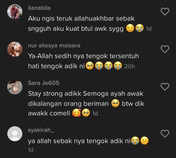
Task: Tap the heart beside Sara Je605's comment
Action: pos(165,87)
